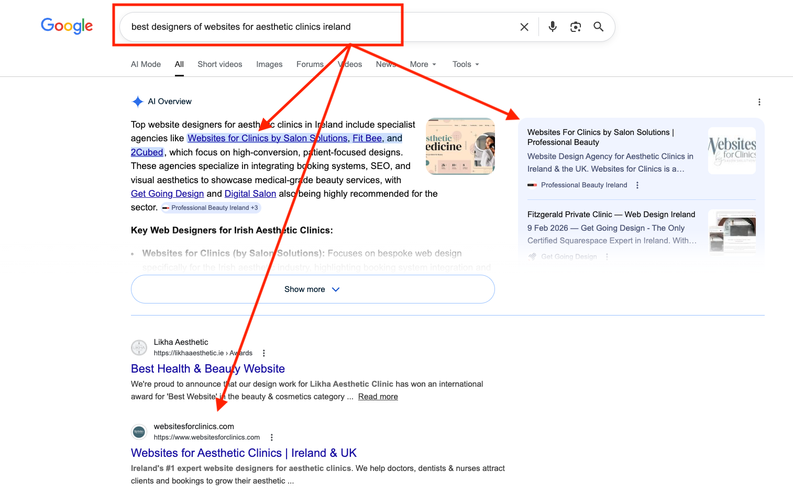Expand the More dropdown menu
The image size is (793, 494).
[x=423, y=64]
